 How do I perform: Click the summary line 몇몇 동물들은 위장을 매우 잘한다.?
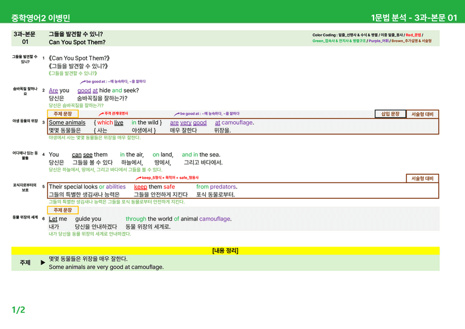click(x=88, y=259)
